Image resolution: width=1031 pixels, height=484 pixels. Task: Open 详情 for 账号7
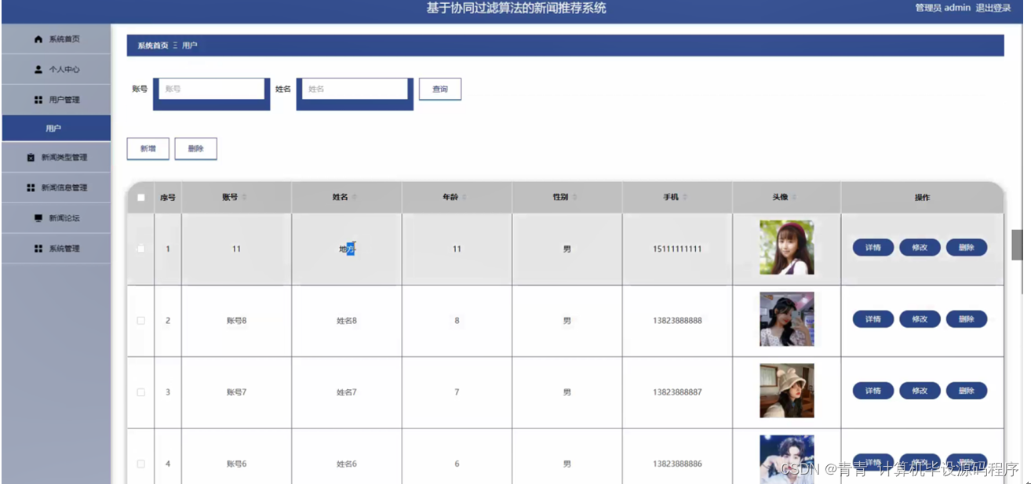tap(873, 391)
